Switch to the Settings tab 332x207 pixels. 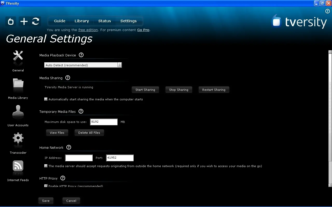coord(128,21)
